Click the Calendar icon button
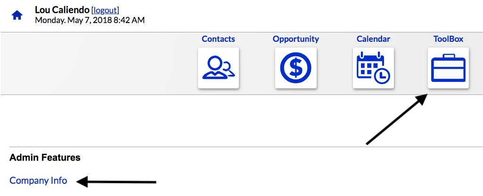483x196 pixels. (373, 68)
